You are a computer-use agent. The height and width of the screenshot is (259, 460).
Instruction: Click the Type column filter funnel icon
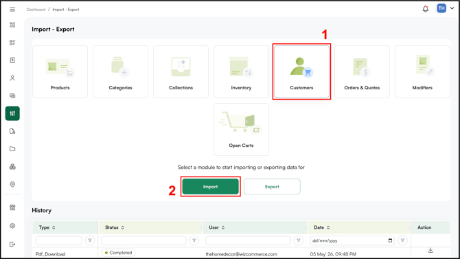90,240
